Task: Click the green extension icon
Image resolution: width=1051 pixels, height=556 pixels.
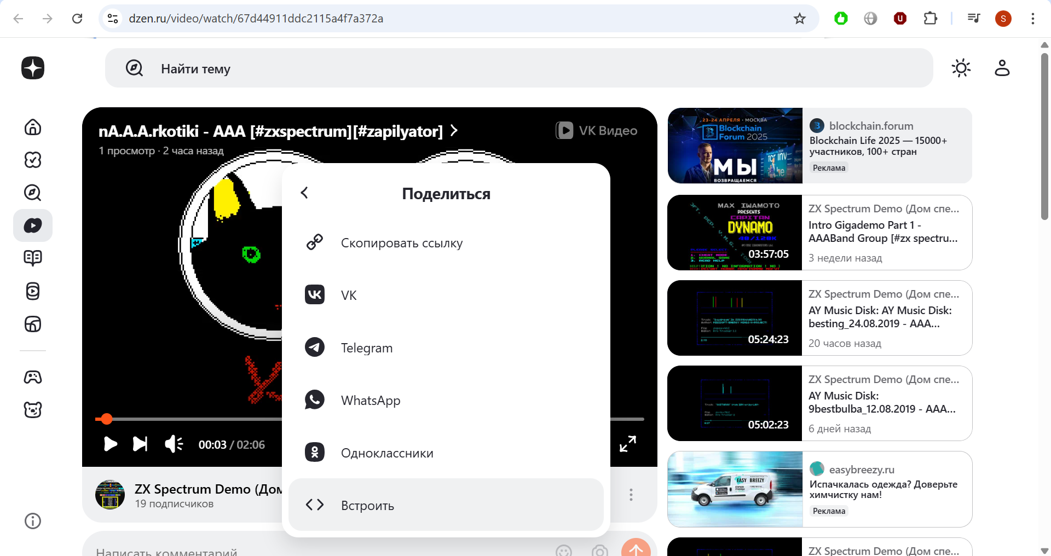Action: click(841, 19)
